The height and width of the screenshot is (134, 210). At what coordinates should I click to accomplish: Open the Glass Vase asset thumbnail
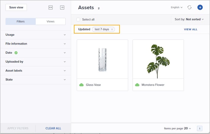tap(103, 59)
